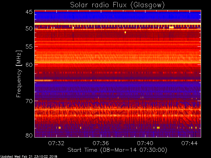
Task: Select the 55 frequency tick label
Action: [x=29, y=47]
